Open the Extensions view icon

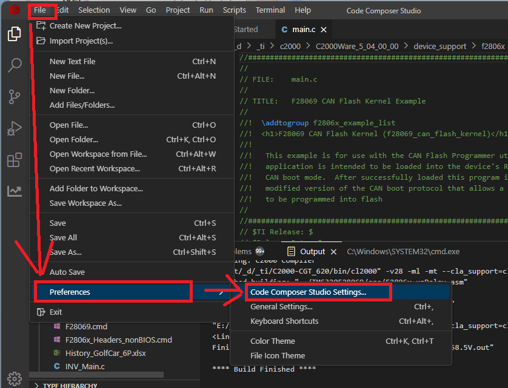click(15, 160)
